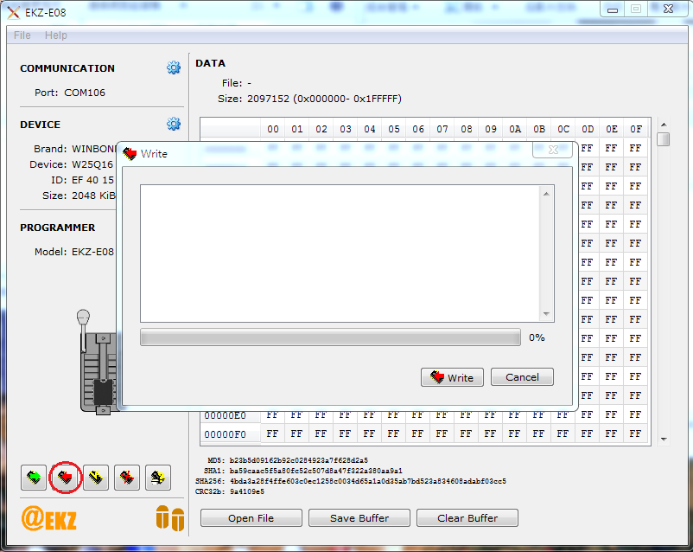Click the @EKZ logo
This screenshot has height=552, width=693.
coord(49,518)
